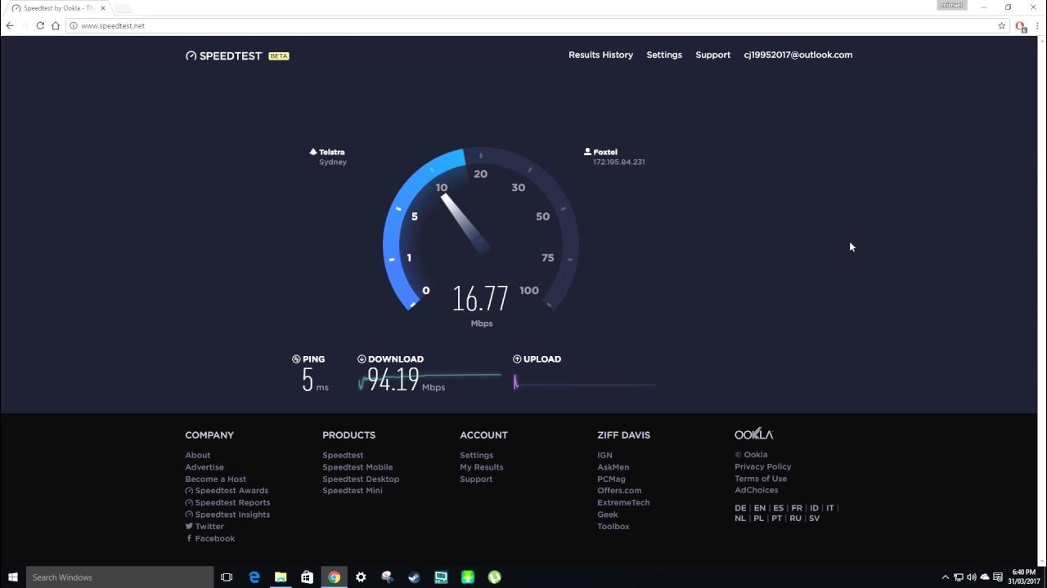Image resolution: width=1047 pixels, height=588 pixels.
Task: Open Speedtest Awards link
Action: click(231, 491)
